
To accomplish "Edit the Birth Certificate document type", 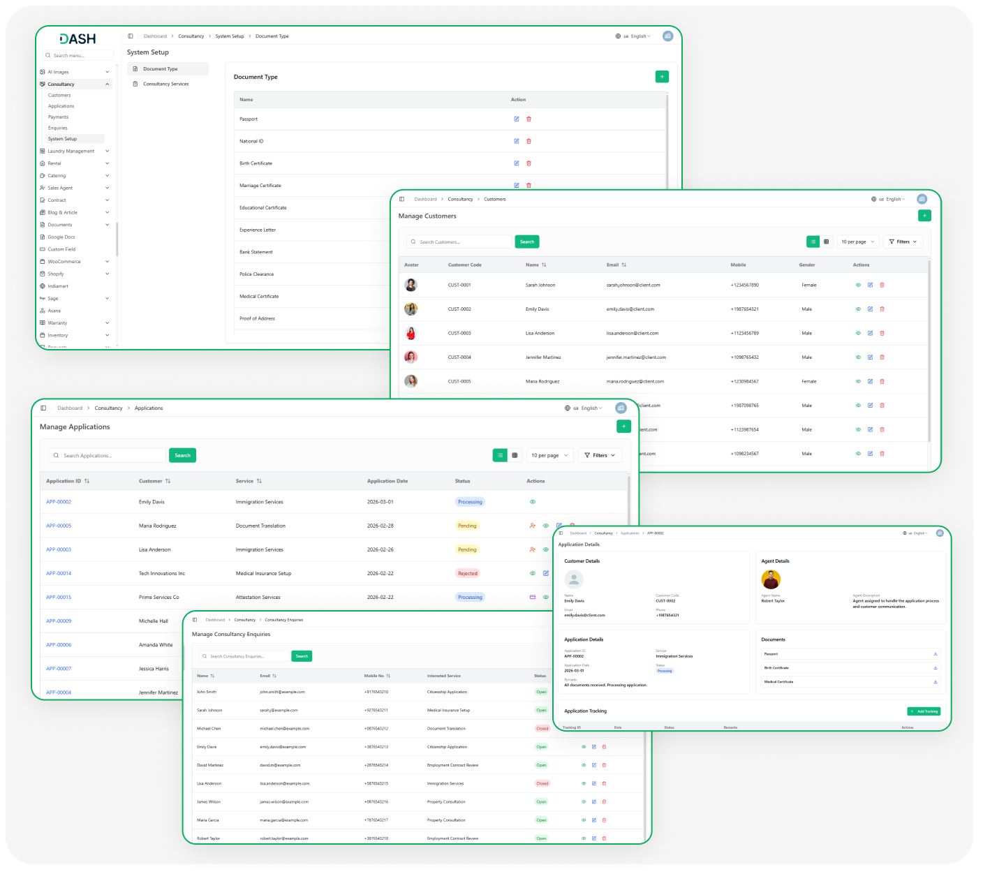I will pos(517,163).
